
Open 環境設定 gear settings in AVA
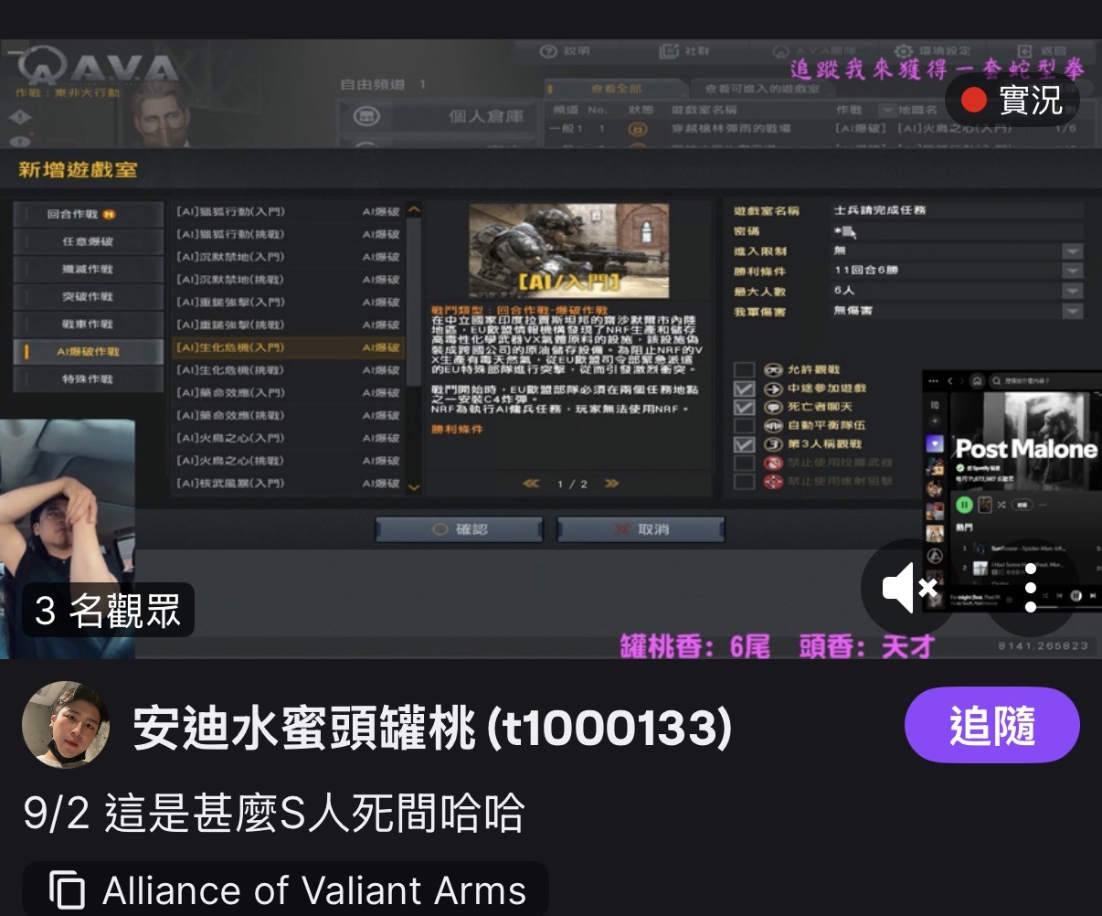(903, 51)
